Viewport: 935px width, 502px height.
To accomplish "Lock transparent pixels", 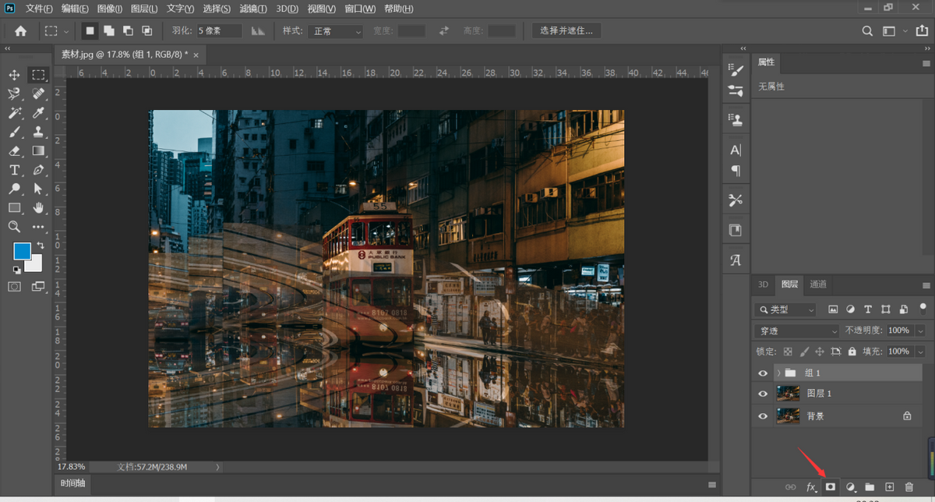I will [788, 352].
